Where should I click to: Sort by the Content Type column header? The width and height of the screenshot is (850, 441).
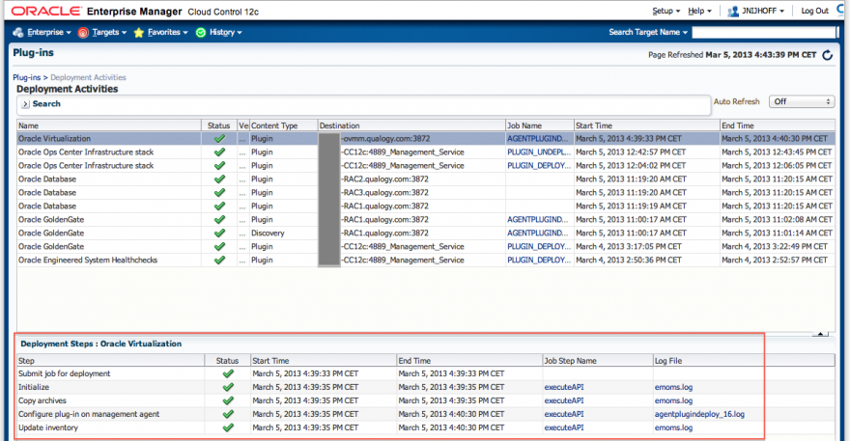[283, 125]
